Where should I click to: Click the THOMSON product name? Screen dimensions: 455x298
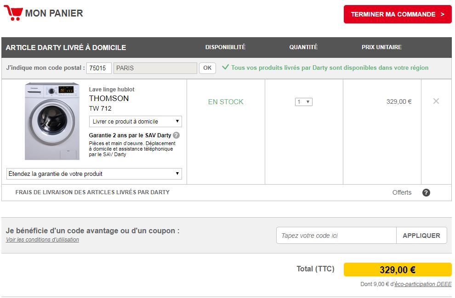(x=109, y=98)
